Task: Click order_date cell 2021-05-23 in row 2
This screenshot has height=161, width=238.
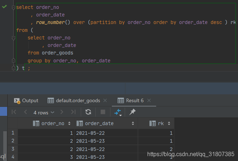Action: (106, 141)
